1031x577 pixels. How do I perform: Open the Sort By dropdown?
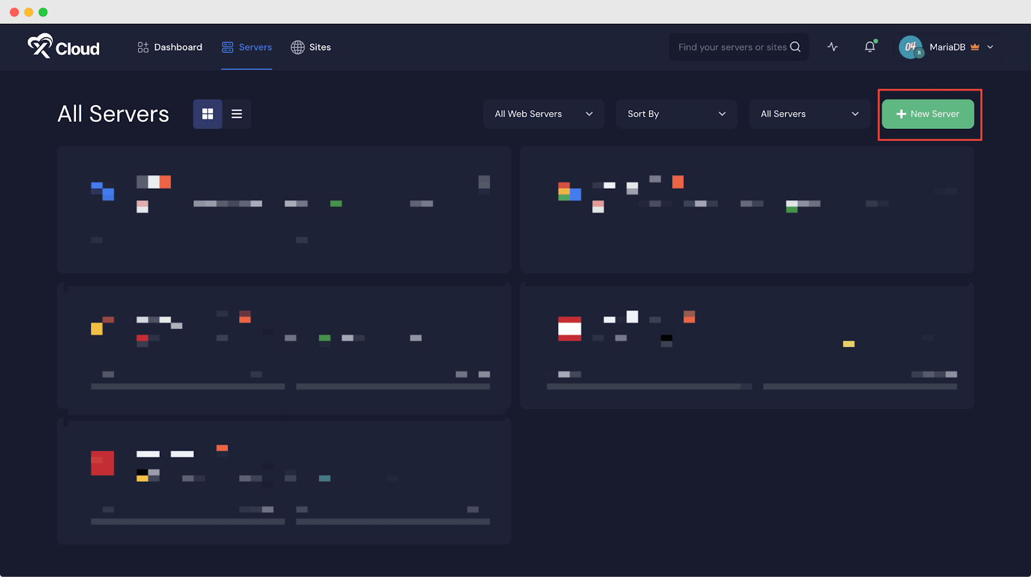point(676,114)
